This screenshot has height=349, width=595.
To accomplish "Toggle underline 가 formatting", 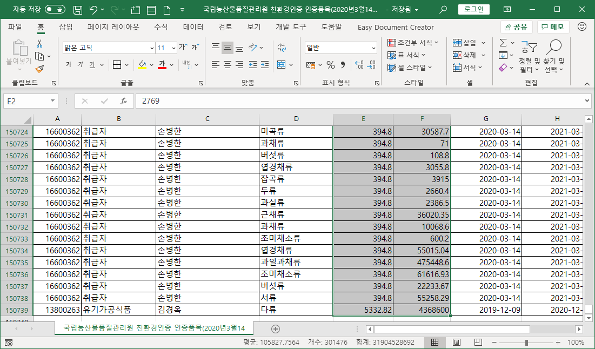I will click(x=92, y=65).
